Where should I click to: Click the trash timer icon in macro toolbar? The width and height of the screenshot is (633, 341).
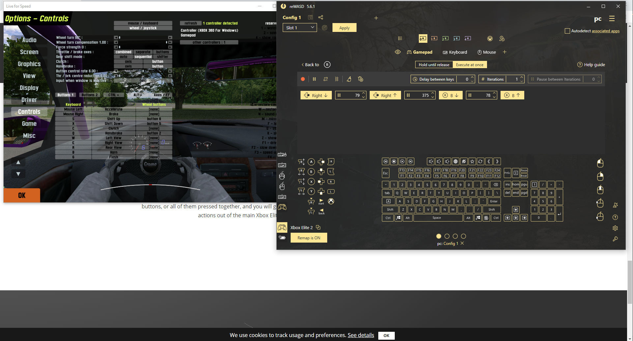(360, 79)
